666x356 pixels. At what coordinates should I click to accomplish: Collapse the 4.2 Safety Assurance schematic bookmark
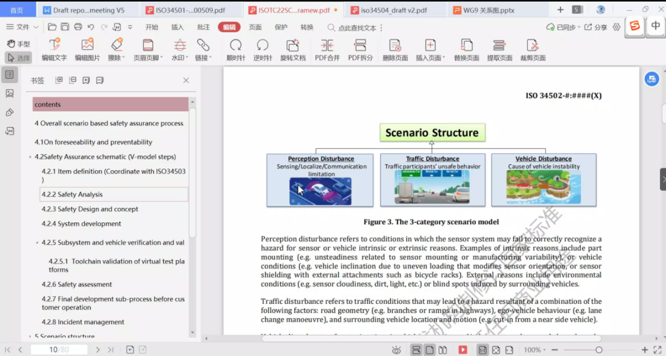(30, 157)
